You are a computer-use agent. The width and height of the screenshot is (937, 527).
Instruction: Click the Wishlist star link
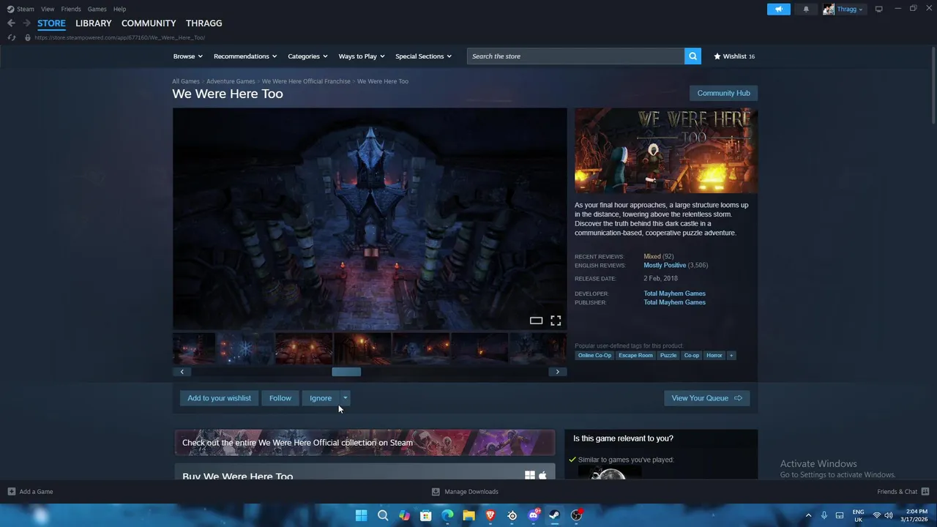click(734, 56)
